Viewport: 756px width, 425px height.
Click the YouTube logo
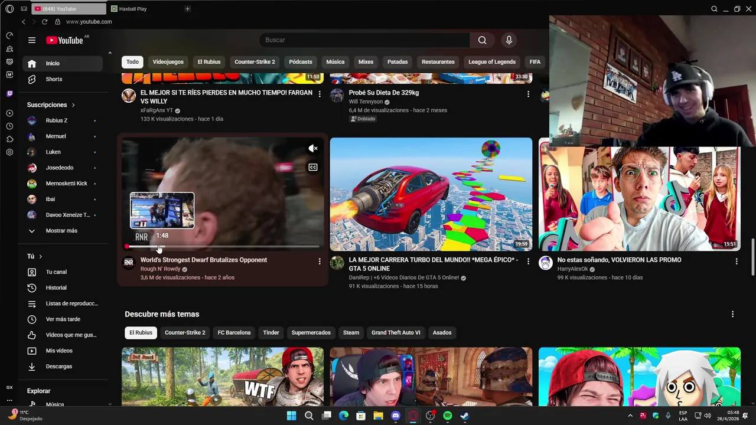click(x=64, y=40)
